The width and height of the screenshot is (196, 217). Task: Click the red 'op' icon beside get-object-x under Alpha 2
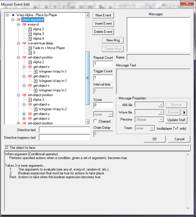pos(30,67)
